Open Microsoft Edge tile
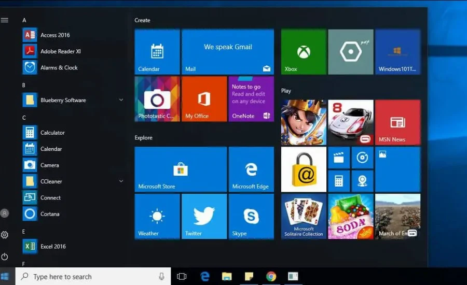Image resolution: width=467 pixels, height=285 pixels. tap(251, 169)
